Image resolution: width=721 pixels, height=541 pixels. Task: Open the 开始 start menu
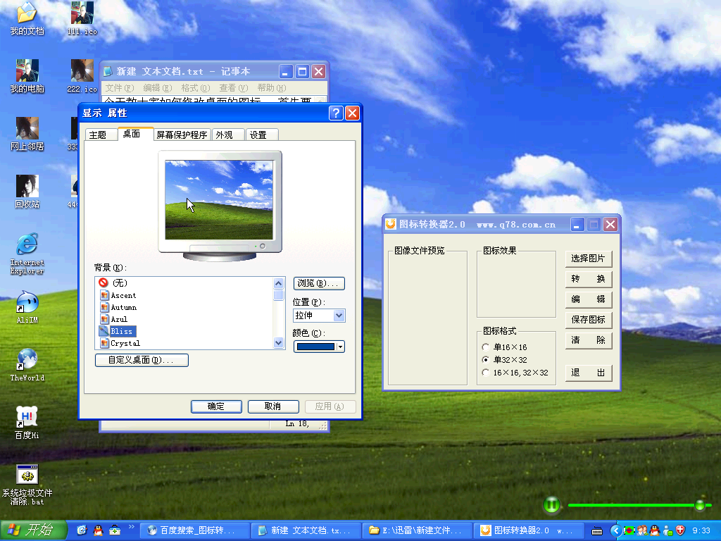tap(34, 530)
